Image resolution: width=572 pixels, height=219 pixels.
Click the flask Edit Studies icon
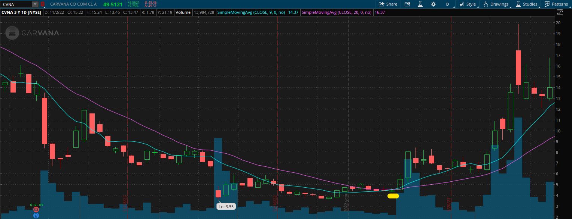[x=420, y=4]
